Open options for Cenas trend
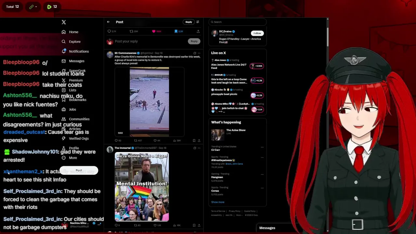Image resolution: width=416 pixels, height=234 pixels. (x=262, y=188)
